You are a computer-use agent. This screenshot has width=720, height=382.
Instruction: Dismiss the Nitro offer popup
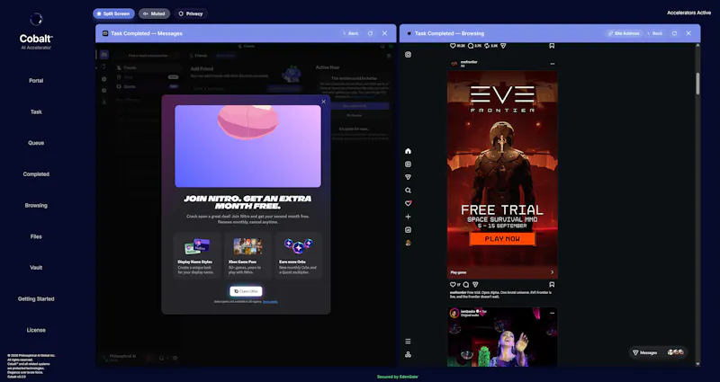pos(323,102)
